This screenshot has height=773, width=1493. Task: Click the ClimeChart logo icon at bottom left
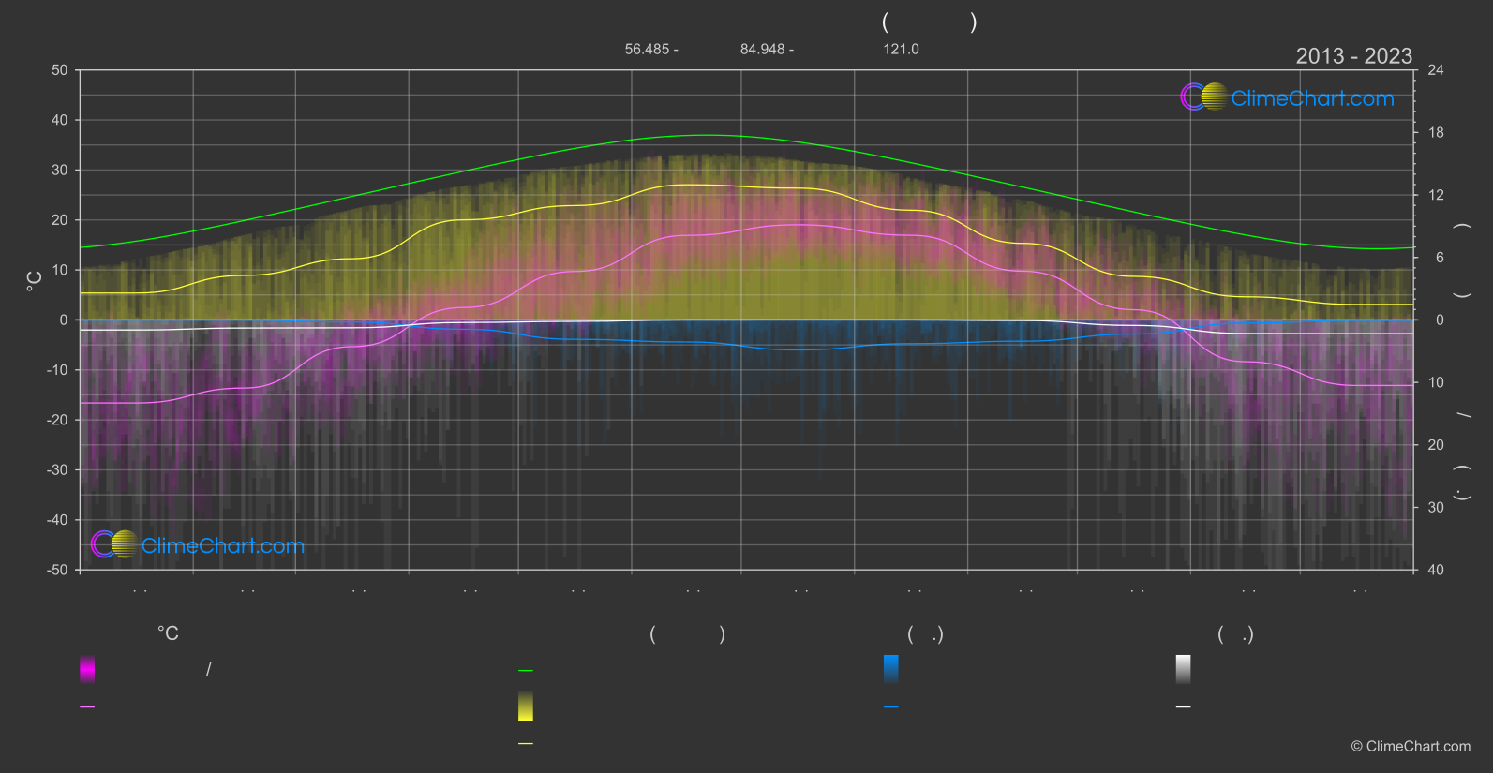pyautogui.click(x=114, y=543)
